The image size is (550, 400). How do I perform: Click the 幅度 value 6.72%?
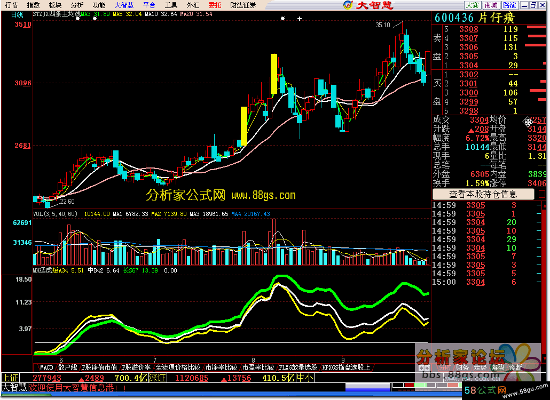pos(477,138)
